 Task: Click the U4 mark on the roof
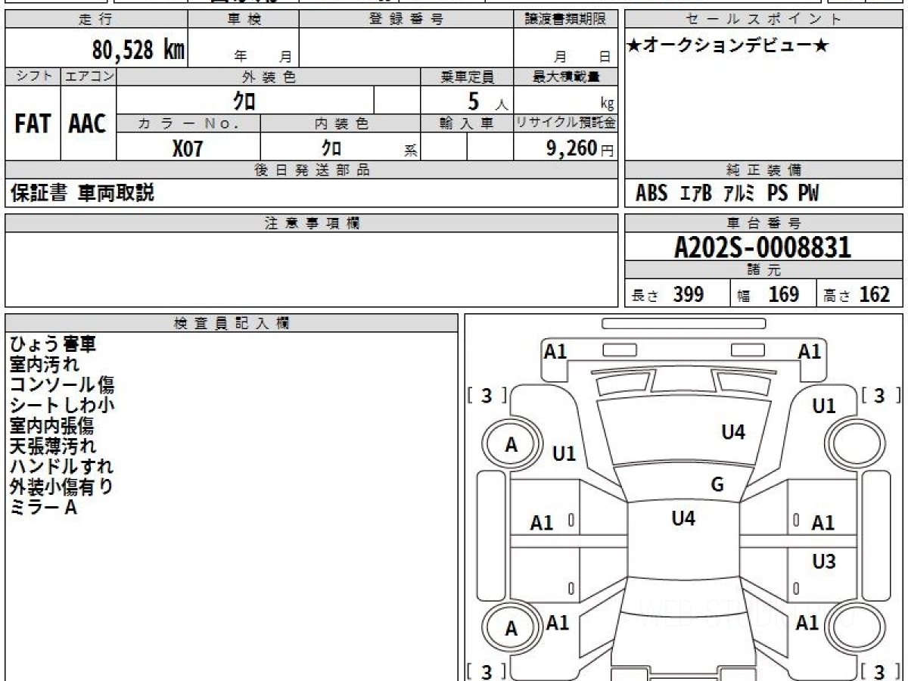click(683, 518)
